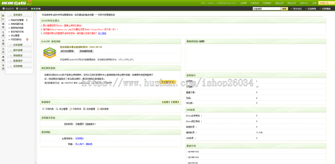Click the arrow icon beside 织梦模板

(x=320, y=9)
